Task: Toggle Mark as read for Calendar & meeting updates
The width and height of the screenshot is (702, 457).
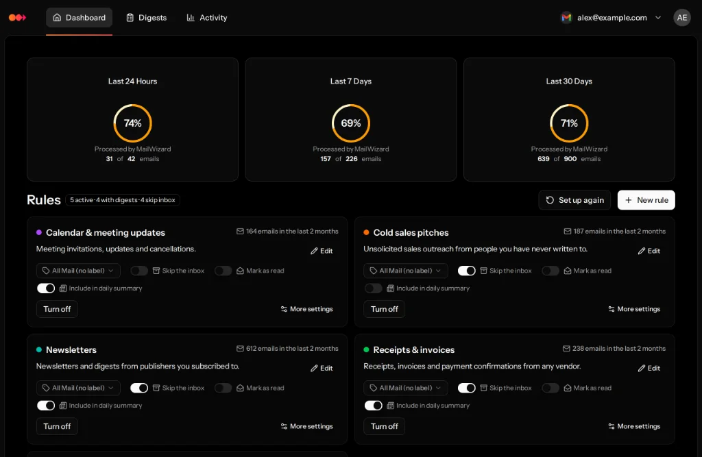Action: pyautogui.click(x=223, y=271)
